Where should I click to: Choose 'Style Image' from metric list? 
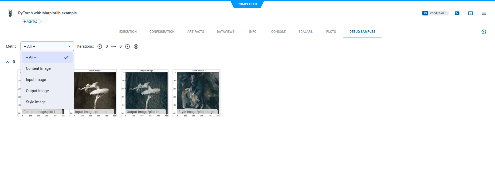click(36, 102)
